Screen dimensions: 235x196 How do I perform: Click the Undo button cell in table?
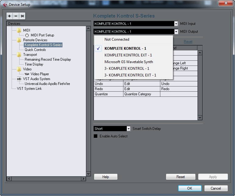109,84
